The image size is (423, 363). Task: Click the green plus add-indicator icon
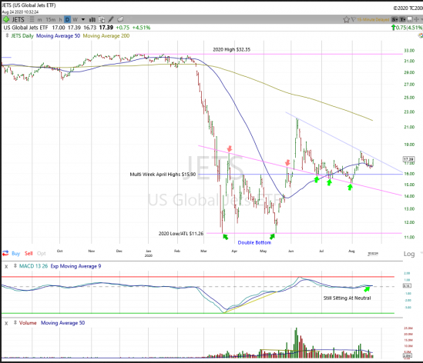tap(6, 19)
